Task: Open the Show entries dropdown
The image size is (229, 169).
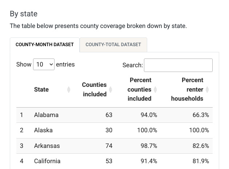Action: click(x=44, y=64)
